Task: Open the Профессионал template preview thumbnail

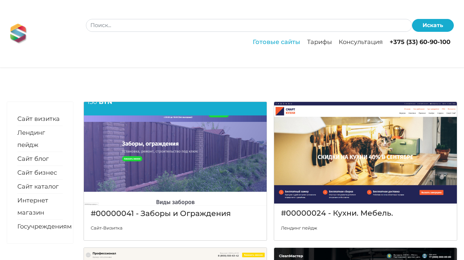Action: (x=175, y=254)
